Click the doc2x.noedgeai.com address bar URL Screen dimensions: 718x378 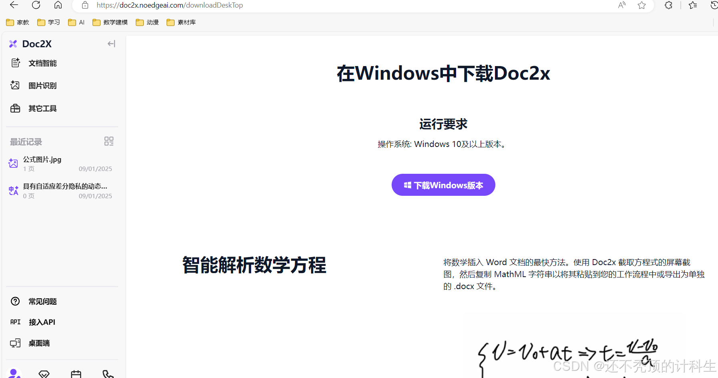[170, 5]
